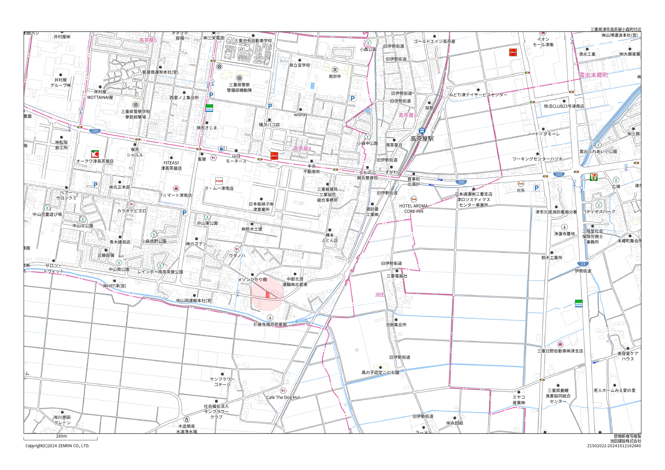Select the 280m scale bar
Screen dimensions: 665x470
[x=61, y=438]
